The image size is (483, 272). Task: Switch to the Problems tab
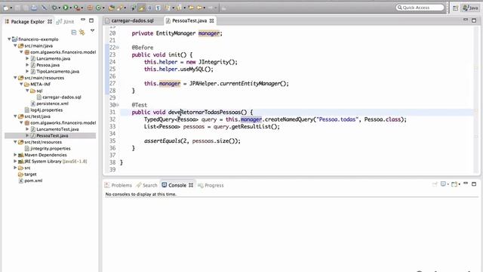[118, 185]
